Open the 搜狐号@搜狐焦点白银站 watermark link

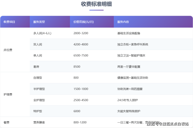point(167,124)
